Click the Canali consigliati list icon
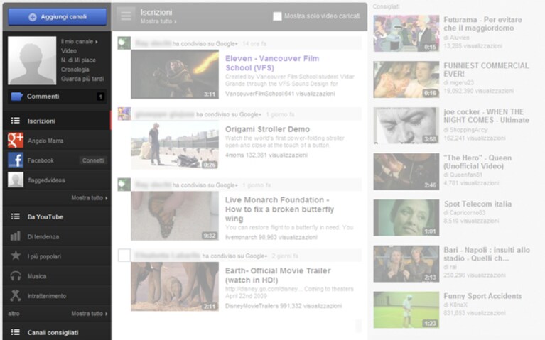Image resolution: width=545 pixels, height=340 pixels. pos(16,332)
